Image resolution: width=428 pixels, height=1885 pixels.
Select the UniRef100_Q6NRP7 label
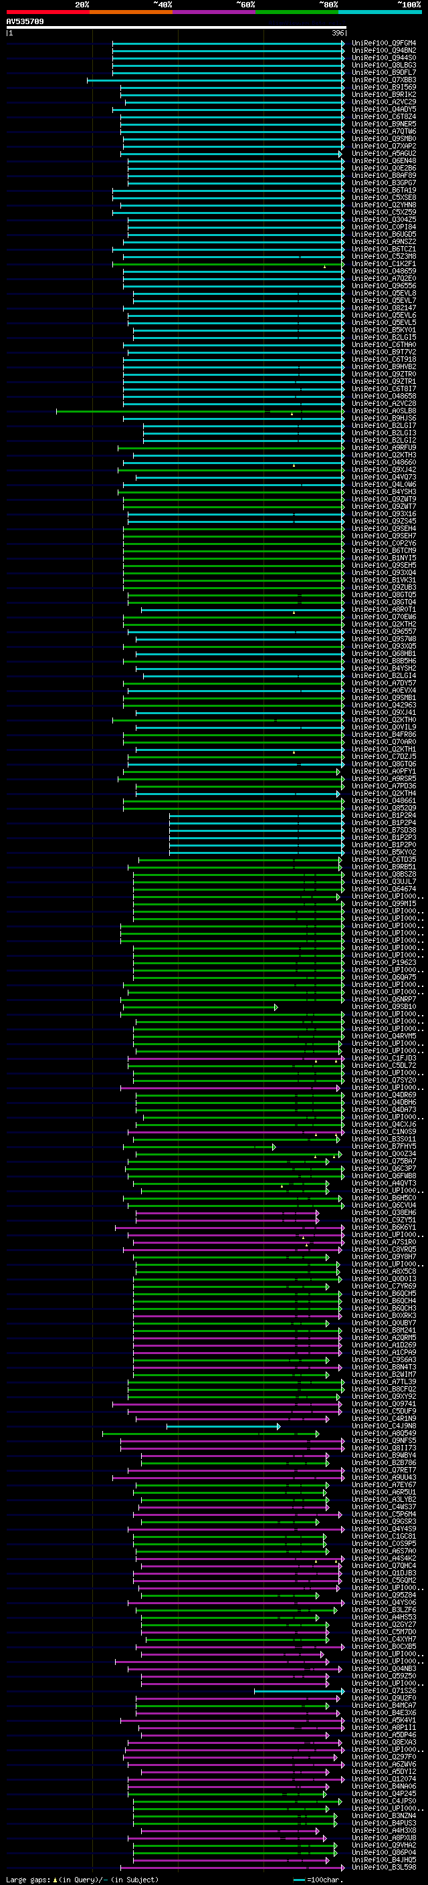tap(383, 999)
